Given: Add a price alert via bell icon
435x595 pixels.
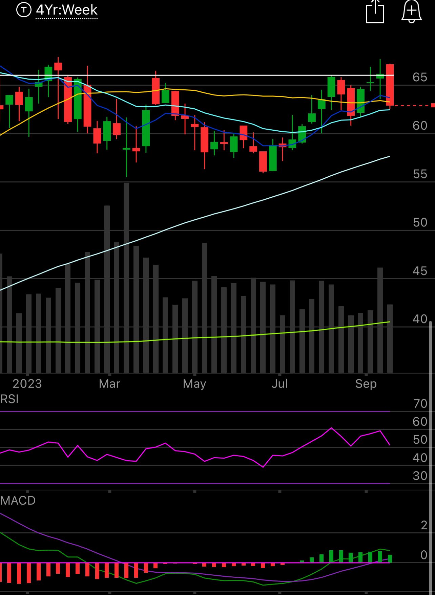Looking at the screenshot, I should pyautogui.click(x=411, y=12).
